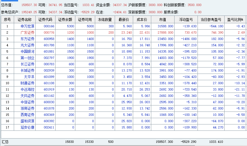Click the 盈亏比例% column header
247x146 pixels.
(235, 20)
